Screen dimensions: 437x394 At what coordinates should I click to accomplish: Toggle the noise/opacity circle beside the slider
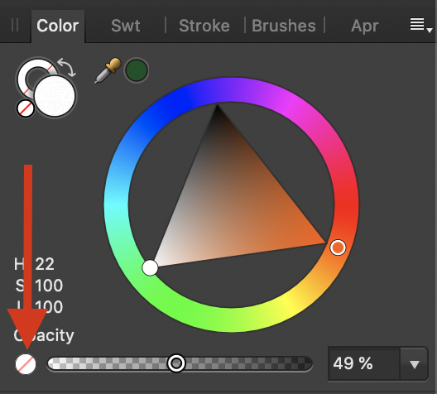point(26,364)
